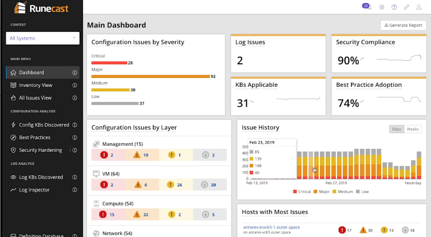Open Definition Database menu item
The image size is (431, 237).
(42, 235)
